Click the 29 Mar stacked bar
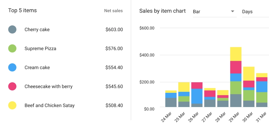This screenshot has width=269, height=129. (x=236, y=77)
